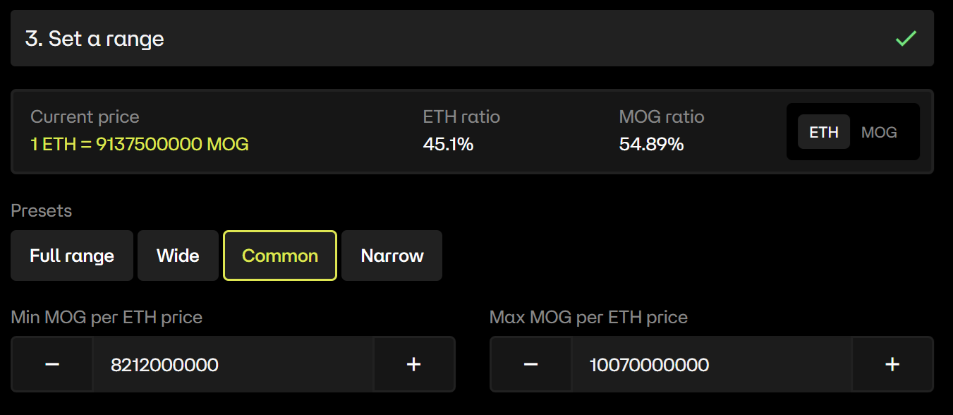Screen dimensions: 953x415
Task: Click the MOG ratio 54.89% value
Action: pyautogui.click(x=651, y=145)
